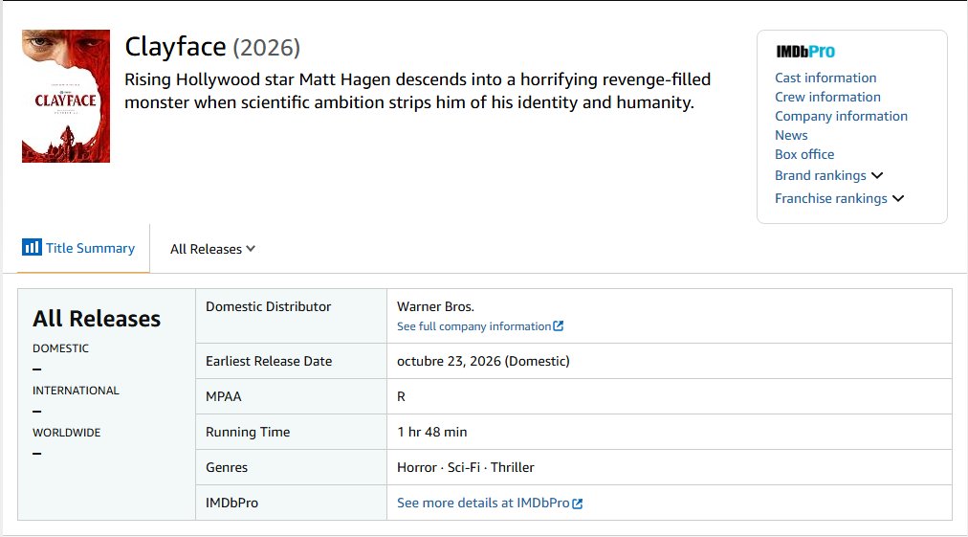Open Company information link
This screenshot has height=537, width=968.
point(841,116)
